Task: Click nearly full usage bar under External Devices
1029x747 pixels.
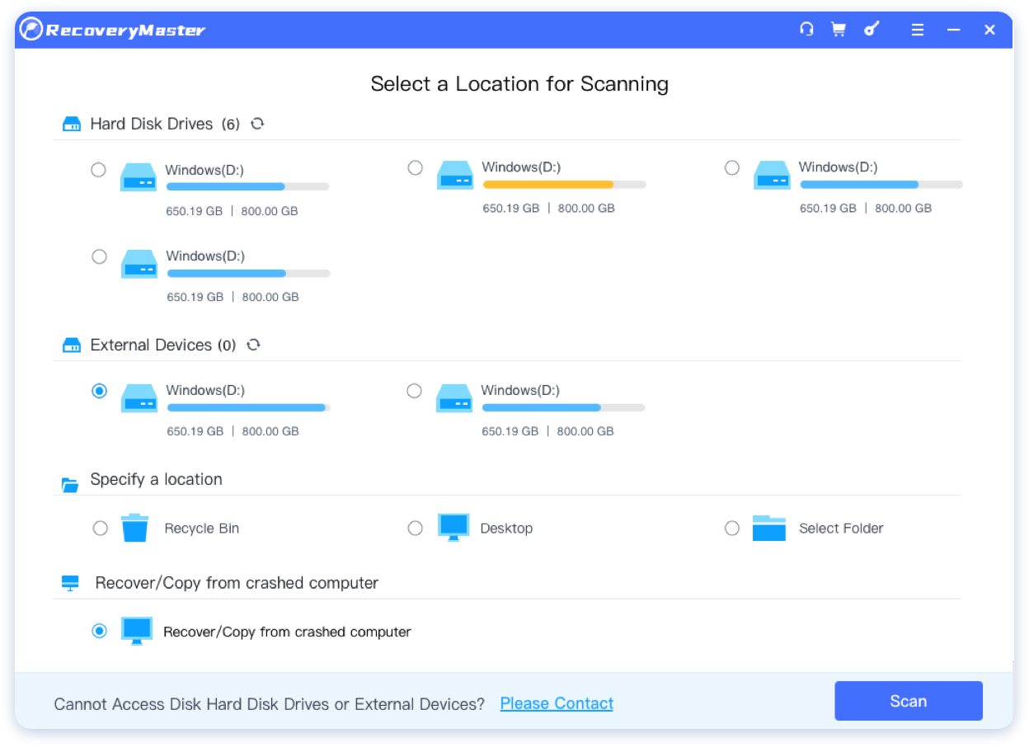Action: click(x=248, y=407)
